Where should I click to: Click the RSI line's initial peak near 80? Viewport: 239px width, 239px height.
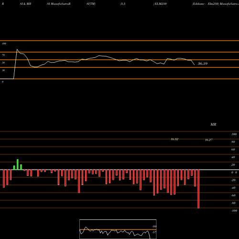point(17,49)
